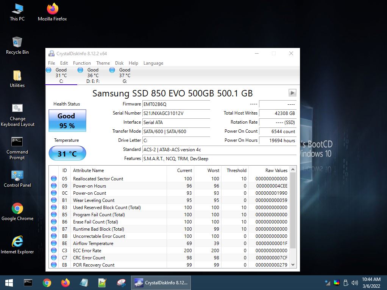Click the Firmware field EMT02B6Q
Viewport: 387px width, 290px height.
click(176, 104)
